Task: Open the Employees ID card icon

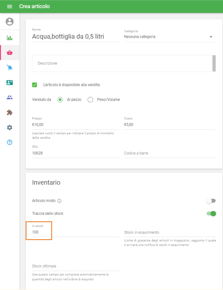Action: coord(9,83)
